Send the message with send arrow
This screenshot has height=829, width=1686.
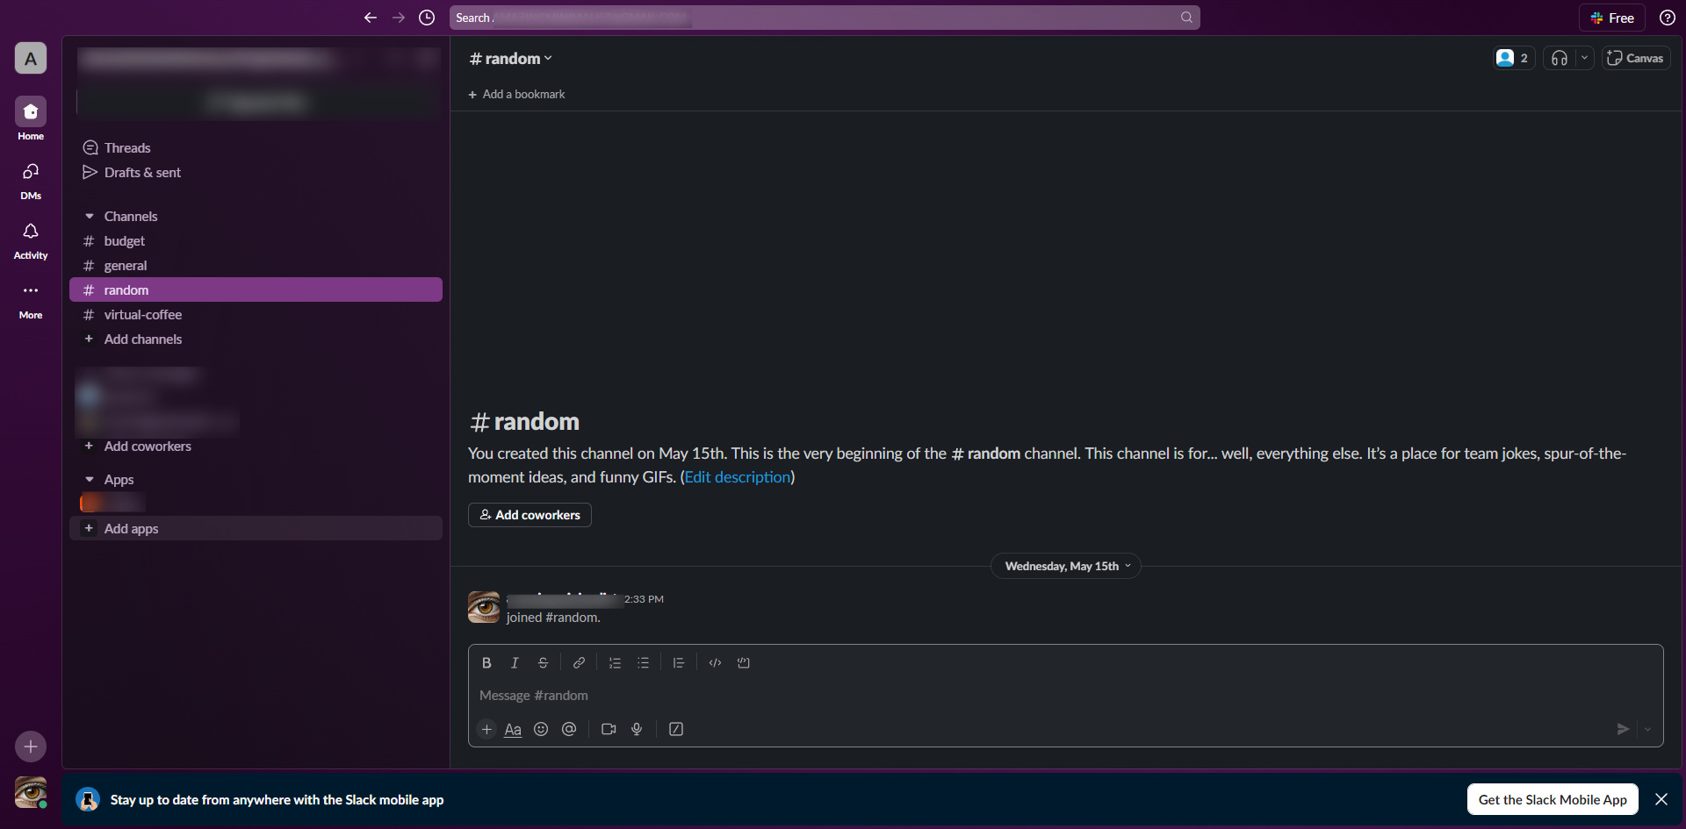click(x=1623, y=729)
